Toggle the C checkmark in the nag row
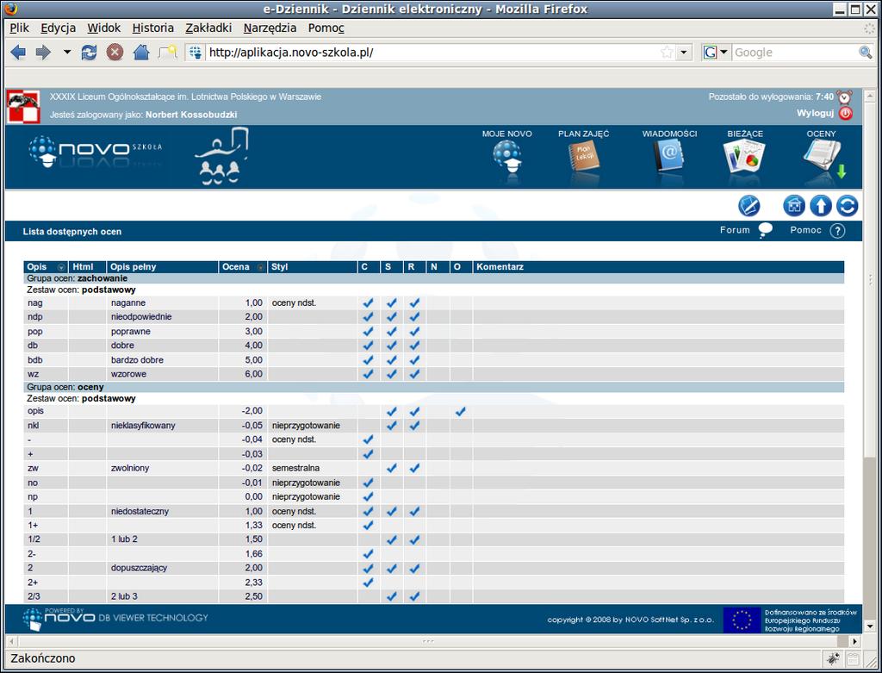The image size is (882, 673). pos(368,302)
